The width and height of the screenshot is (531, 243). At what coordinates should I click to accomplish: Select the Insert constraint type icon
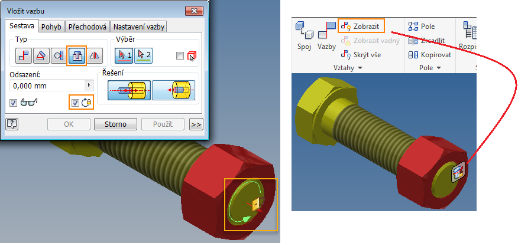[x=77, y=56]
